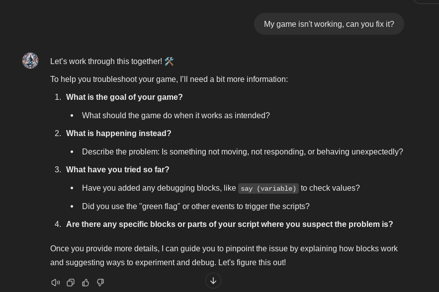The width and height of the screenshot is (439, 292).
Task: Copy the assistant response
Action: 71,283
